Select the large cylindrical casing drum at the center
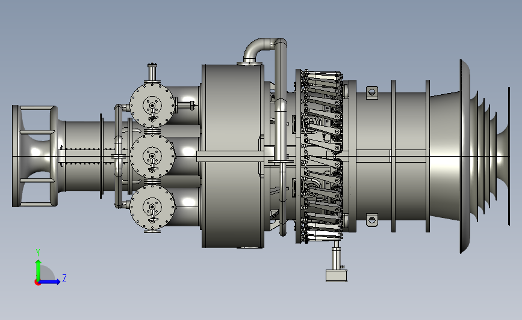 click(x=233, y=156)
